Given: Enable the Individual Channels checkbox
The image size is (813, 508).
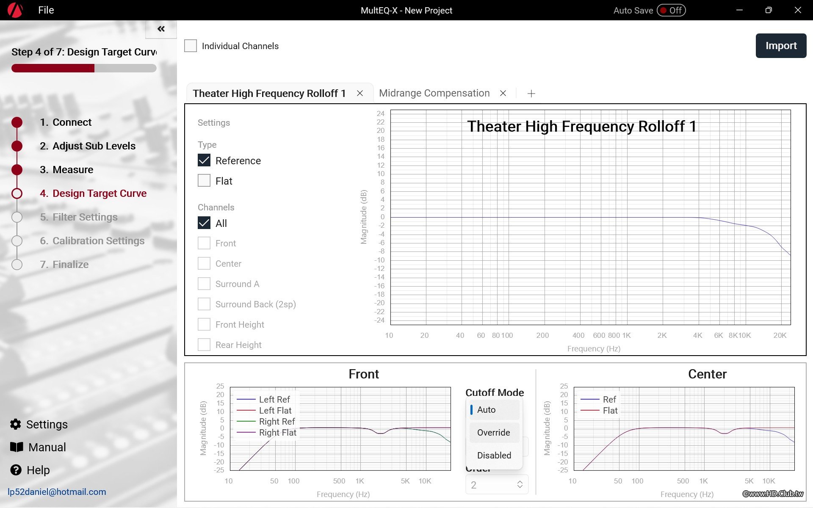Looking at the screenshot, I should click(191, 46).
